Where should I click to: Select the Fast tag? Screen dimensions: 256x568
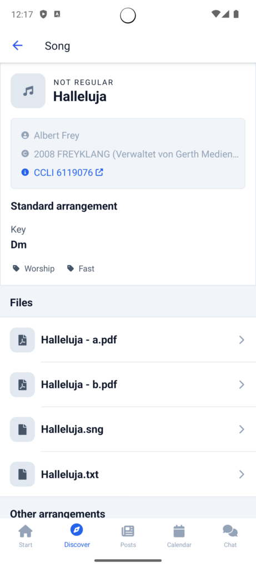(x=81, y=268)
